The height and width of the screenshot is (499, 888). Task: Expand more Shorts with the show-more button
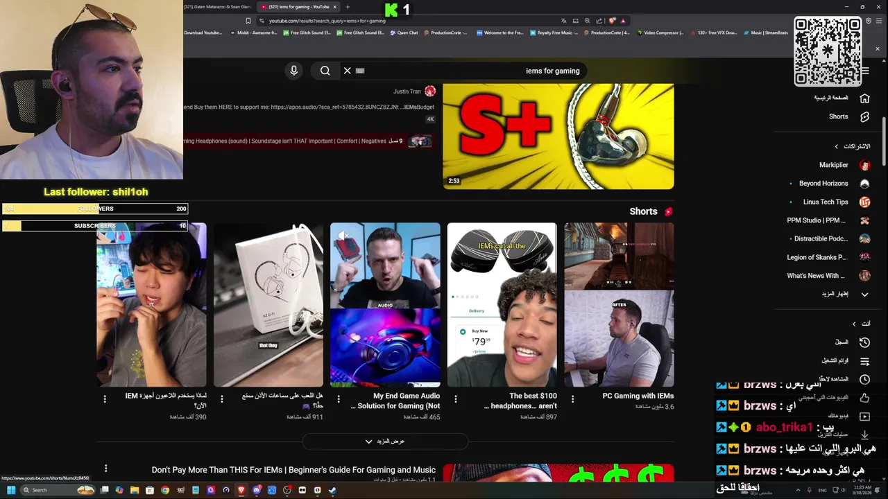point(385,441)
